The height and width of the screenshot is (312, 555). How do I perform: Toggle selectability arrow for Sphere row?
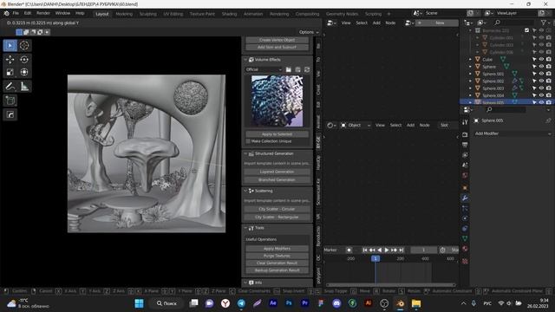(x=534, y=67)
